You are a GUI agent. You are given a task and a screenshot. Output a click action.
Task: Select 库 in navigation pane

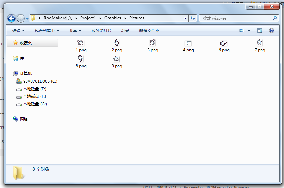coord(22,58)
